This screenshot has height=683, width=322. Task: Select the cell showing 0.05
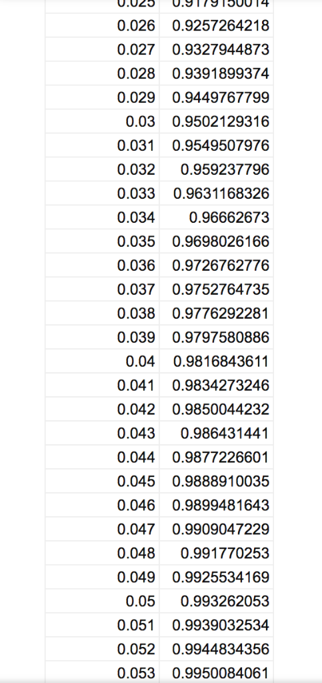(x=102, y=601)
